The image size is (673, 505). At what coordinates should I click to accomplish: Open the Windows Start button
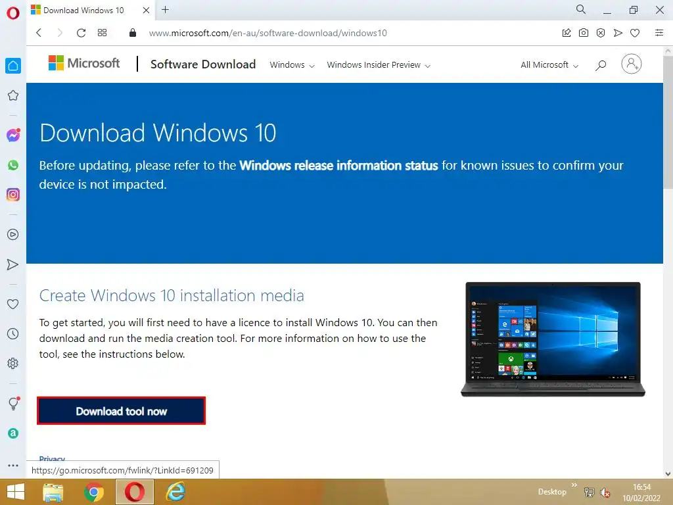tap(16, 492)
